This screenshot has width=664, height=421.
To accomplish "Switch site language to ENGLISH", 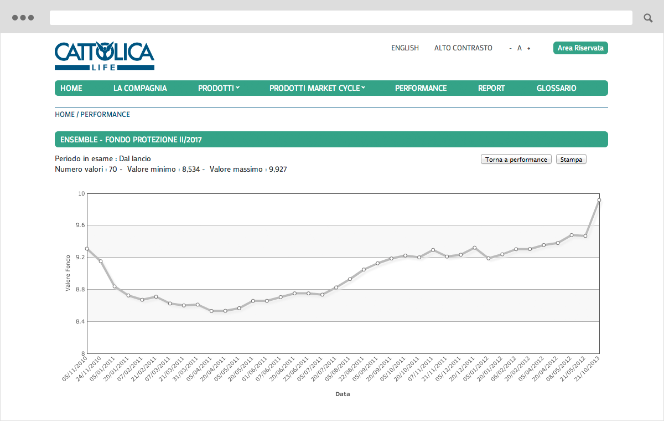I will coord(405,48).
